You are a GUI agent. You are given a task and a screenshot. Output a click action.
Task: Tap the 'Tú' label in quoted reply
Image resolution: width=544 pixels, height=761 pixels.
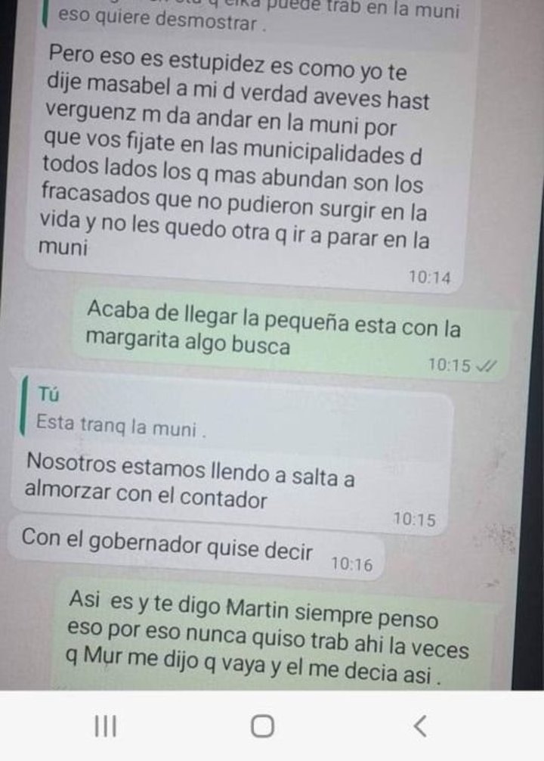pyautogui.click(x=48, y=394)
